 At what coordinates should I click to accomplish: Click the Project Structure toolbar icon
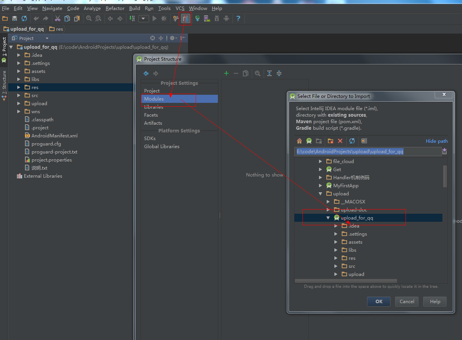tap(186, 18)
